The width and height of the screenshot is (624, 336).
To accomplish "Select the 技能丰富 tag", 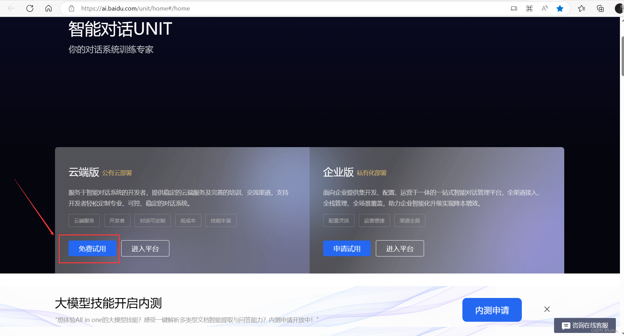I will (221, 220).
